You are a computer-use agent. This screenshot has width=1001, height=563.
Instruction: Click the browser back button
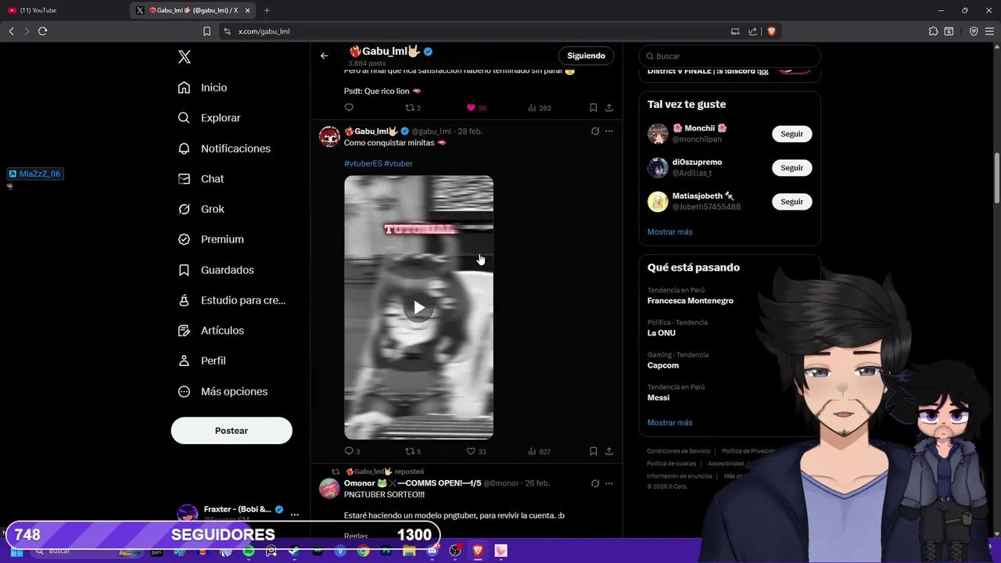[x=11, y=31]
